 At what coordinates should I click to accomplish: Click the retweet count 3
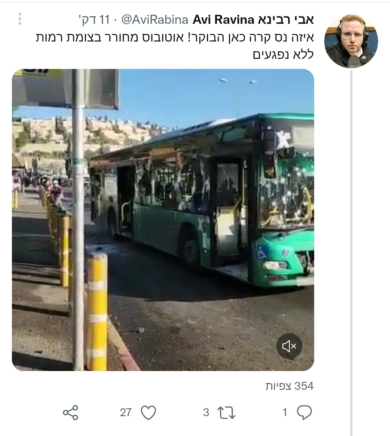[x=206, y=413]
